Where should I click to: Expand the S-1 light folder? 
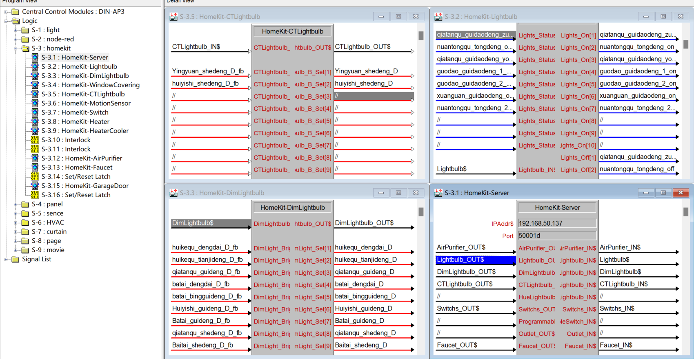(x=16, y=30)
